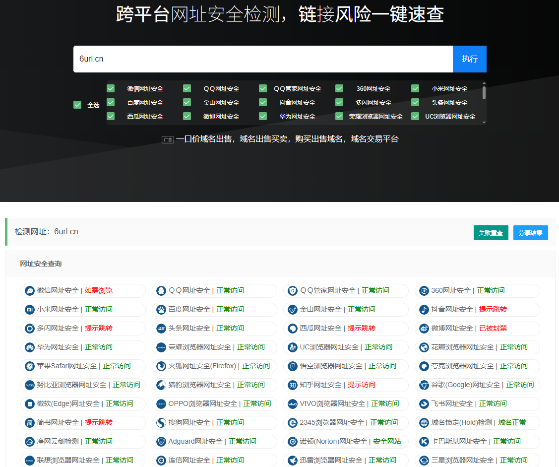Image resolution: width=559 pixels, height=467 pixels.
Task: Click the 卡巴斯基 K icon in results
Action: tap(424, 442)
